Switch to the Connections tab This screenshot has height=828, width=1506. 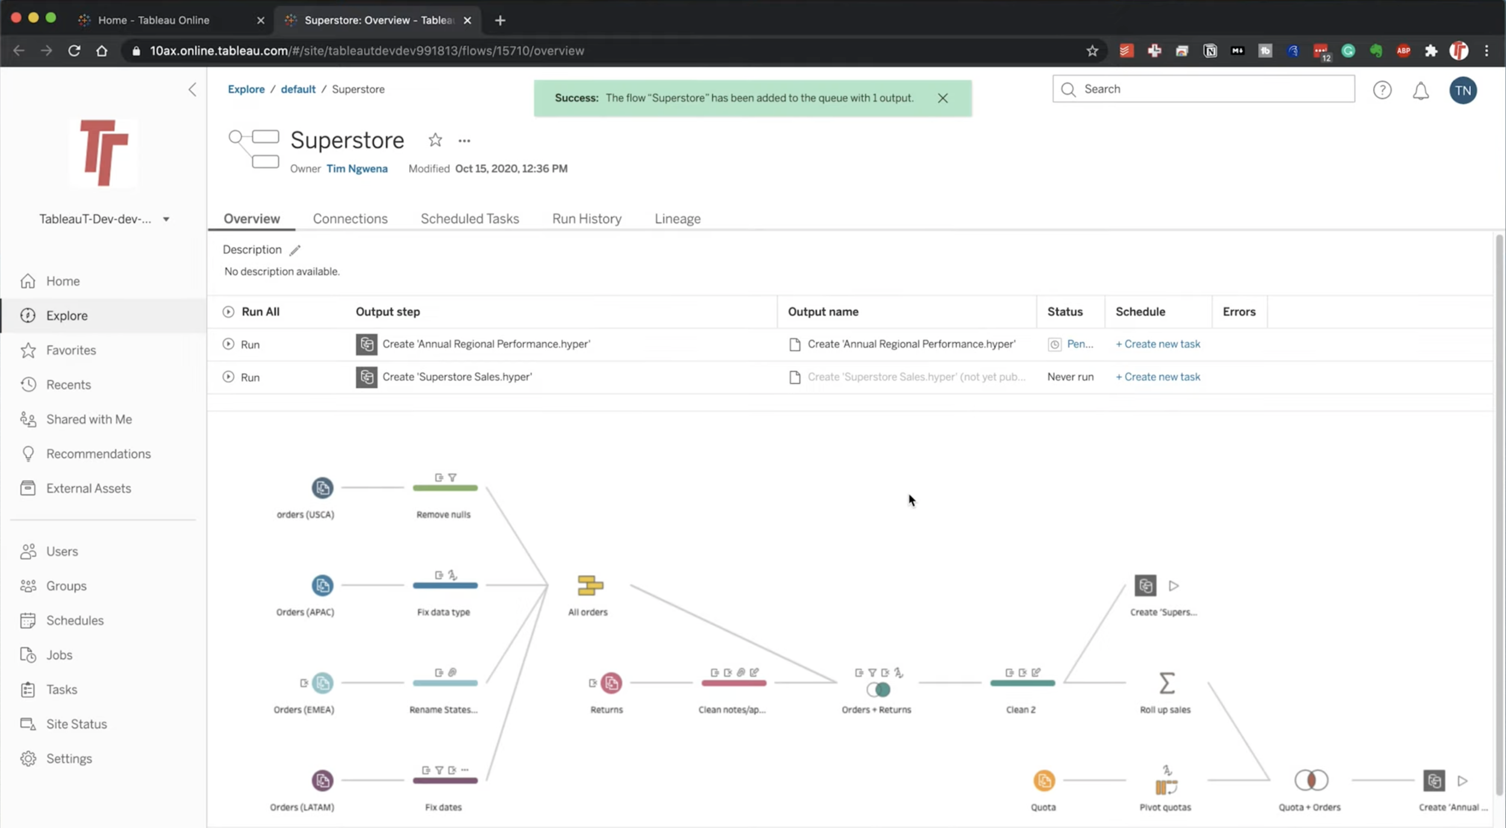350,218
